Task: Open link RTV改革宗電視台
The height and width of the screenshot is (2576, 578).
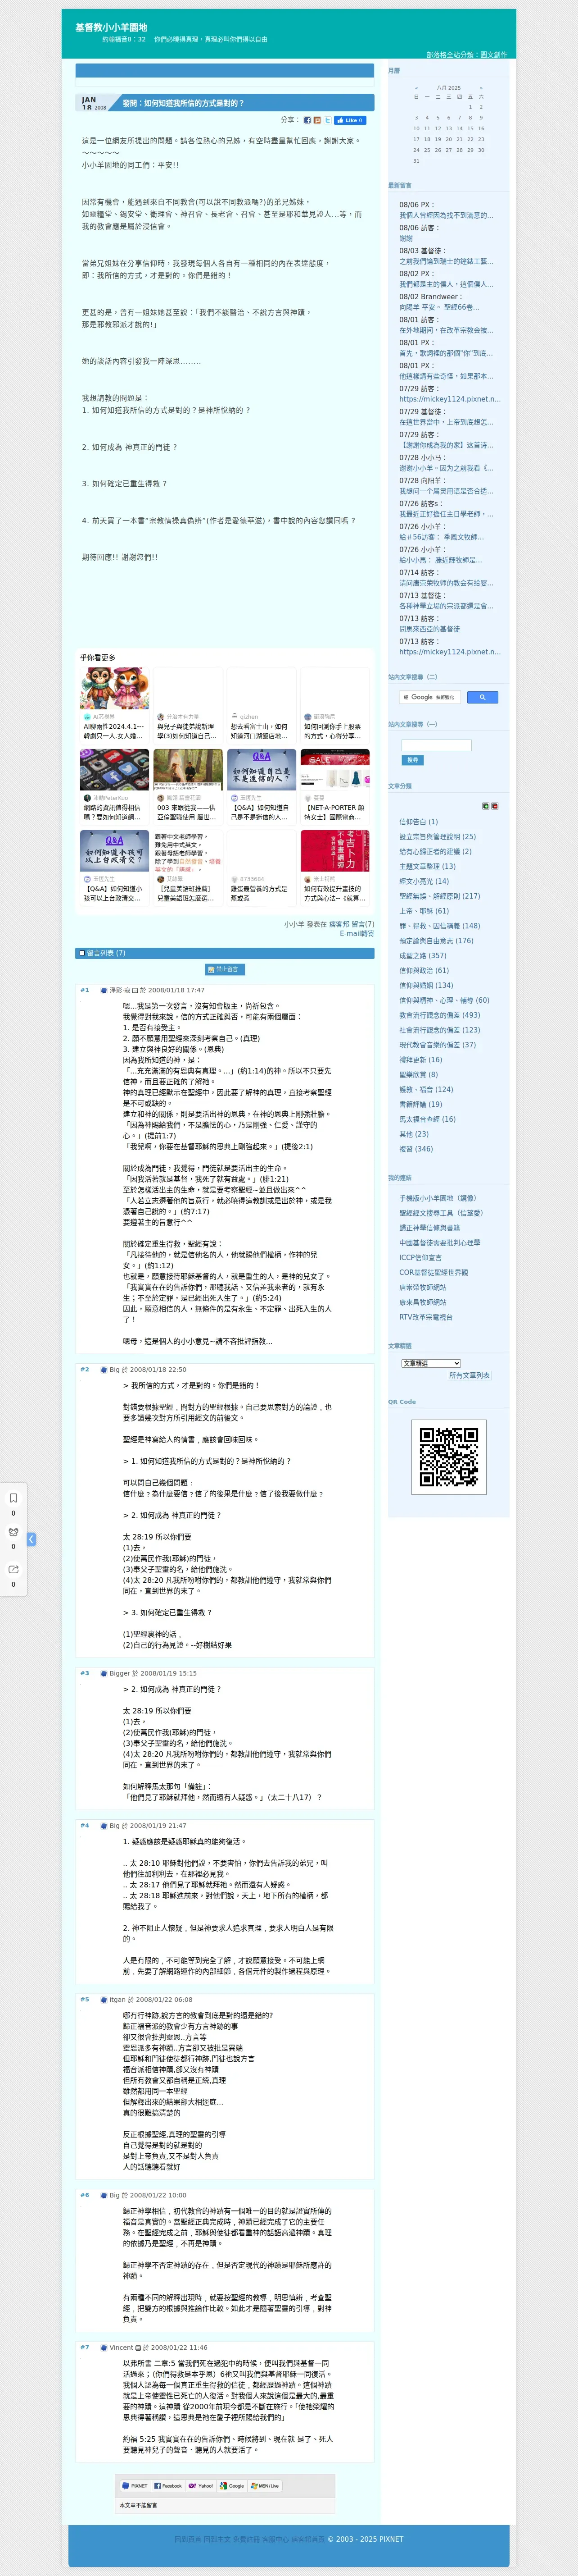Action: [x=425, y=1317]
